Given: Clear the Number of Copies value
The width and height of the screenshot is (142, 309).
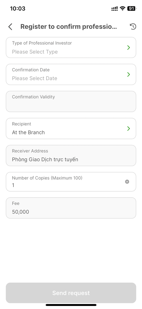Looking at the screenshot, I should (x=127, y=182).
